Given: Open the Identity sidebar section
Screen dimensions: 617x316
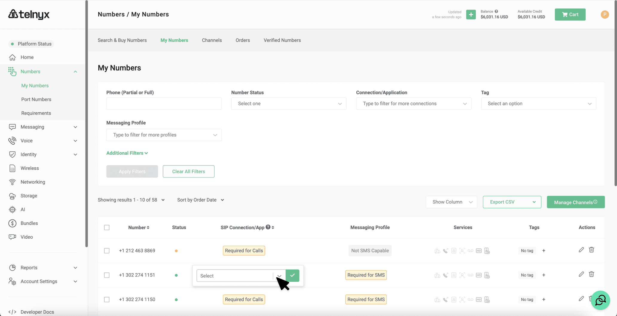Looking at the screenshot, I should (x=43, y=154).
